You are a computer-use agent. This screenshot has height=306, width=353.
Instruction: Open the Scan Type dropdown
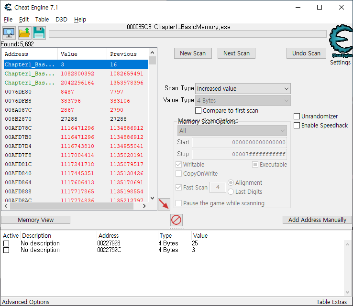point(243,88)
